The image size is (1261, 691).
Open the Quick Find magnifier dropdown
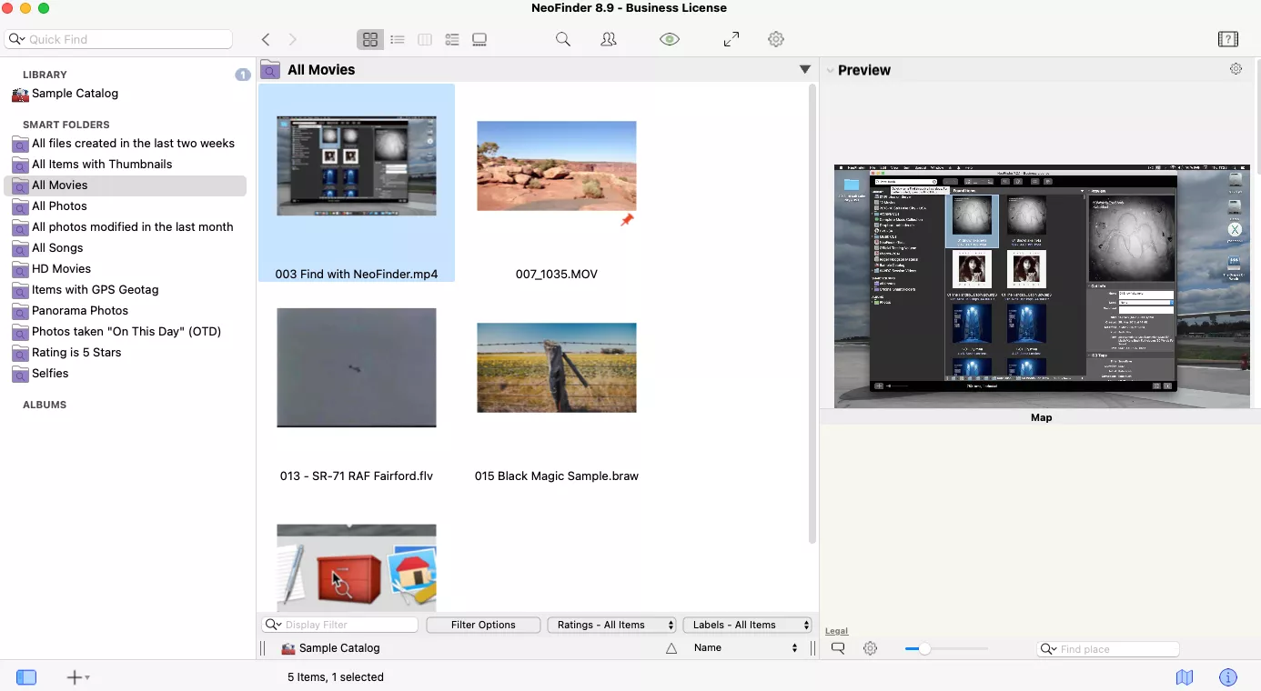[16, 39]
